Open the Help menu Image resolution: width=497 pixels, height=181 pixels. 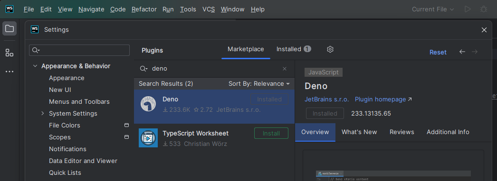(258, 9)
